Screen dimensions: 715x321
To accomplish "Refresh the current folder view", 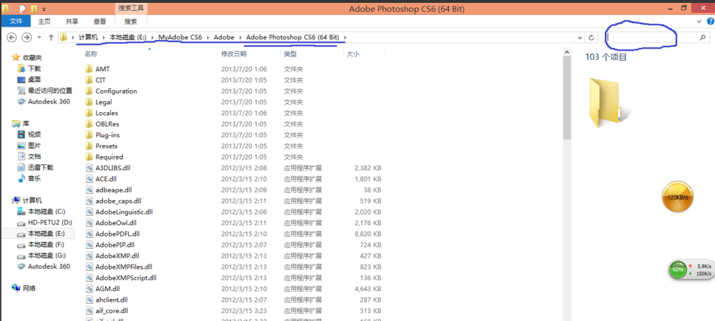I will pyautogui.click(x=591, y=37).
